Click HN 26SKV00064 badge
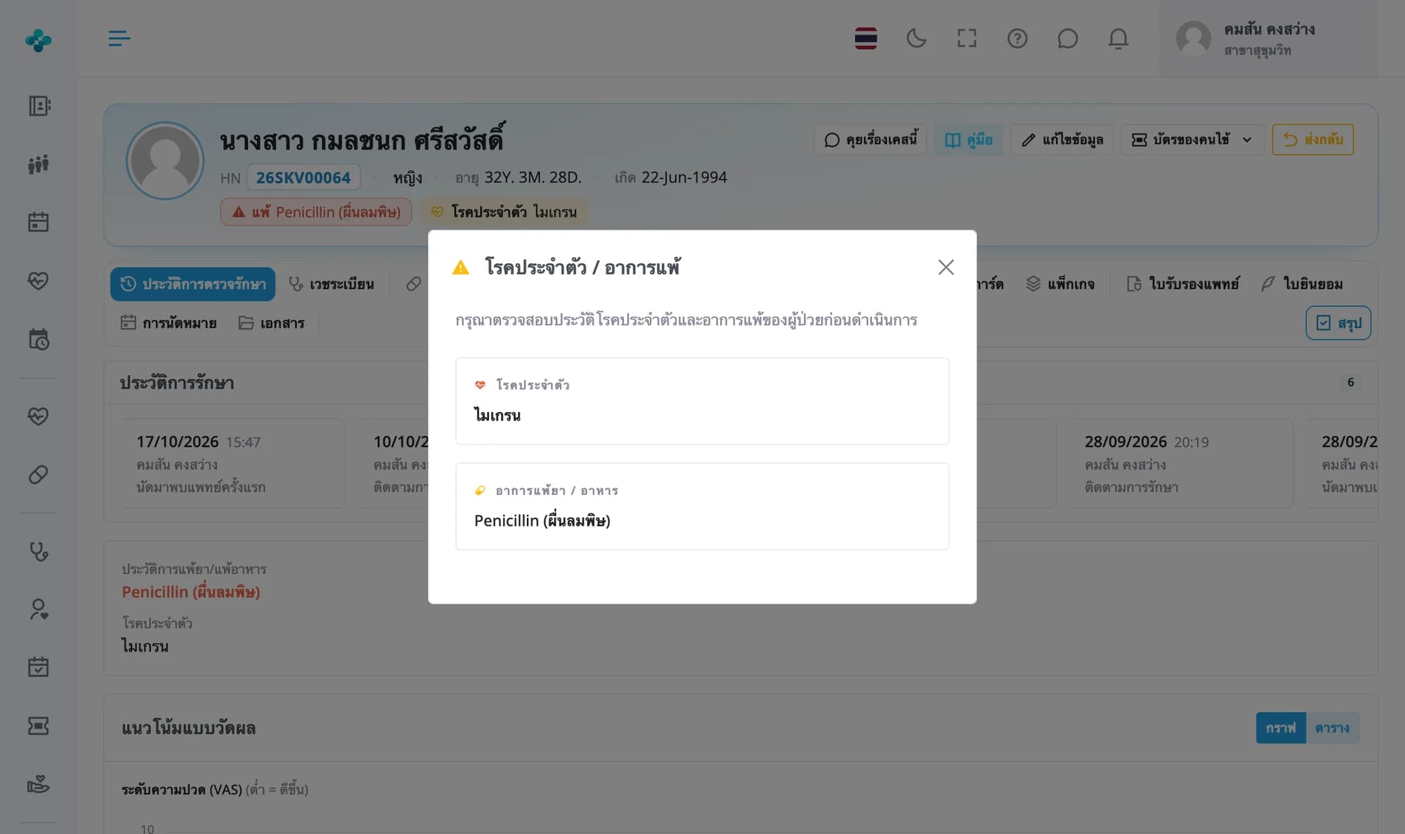The height and width of the screenshot is (834, 1405). point(303,178)
